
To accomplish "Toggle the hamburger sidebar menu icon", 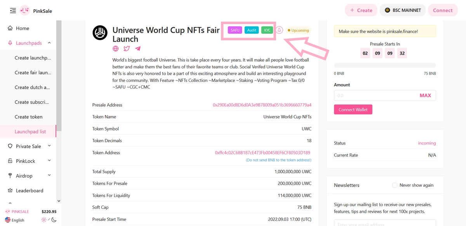I will pos(13,10).
